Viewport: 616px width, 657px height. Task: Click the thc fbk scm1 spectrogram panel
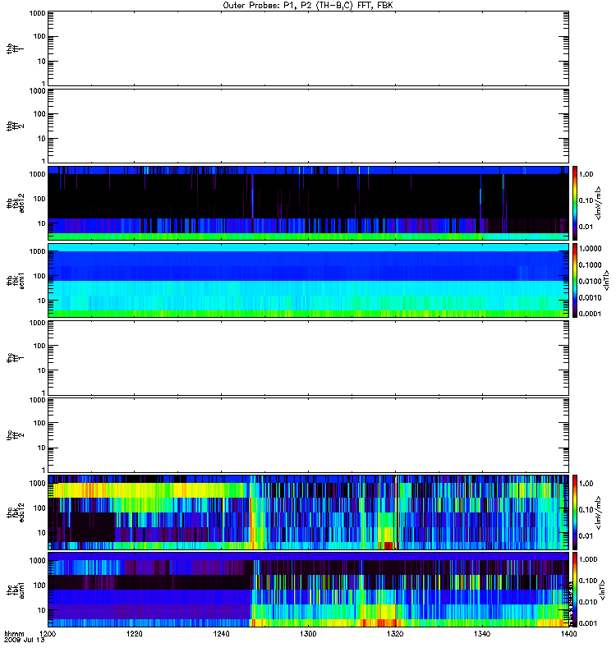pos(308,590)
